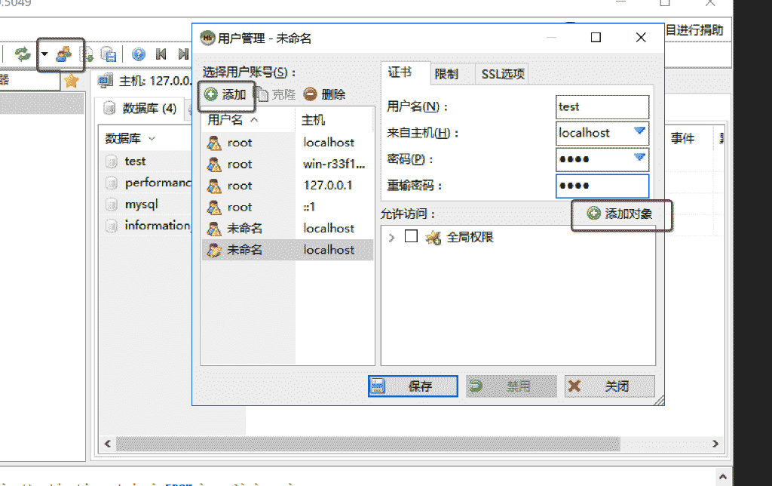Click the 添加对象 add object button
This screenshot has width=772, height=486.
click(620, 214)
